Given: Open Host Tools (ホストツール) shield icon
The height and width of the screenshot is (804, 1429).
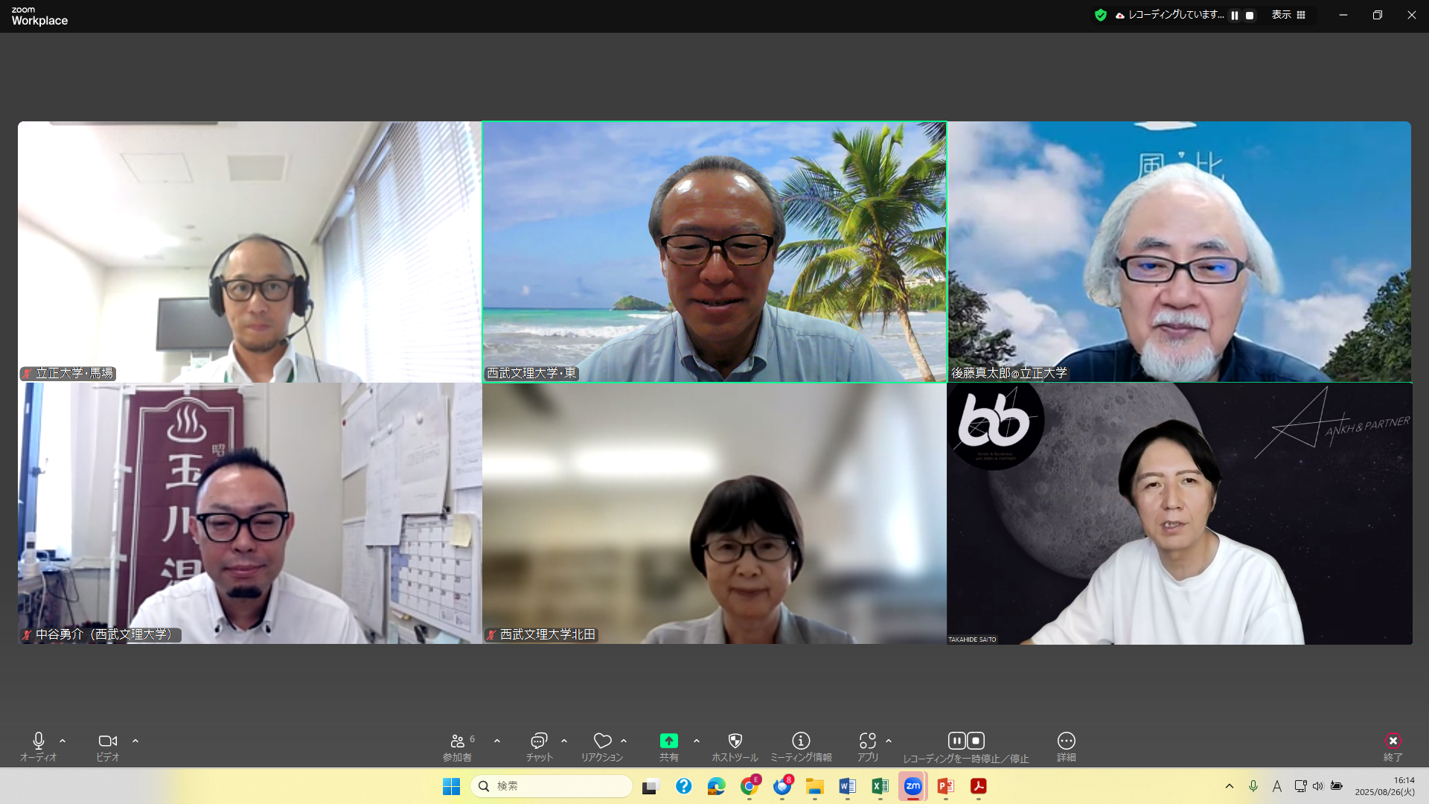Looking at the screenshot, I should point(735,741).
